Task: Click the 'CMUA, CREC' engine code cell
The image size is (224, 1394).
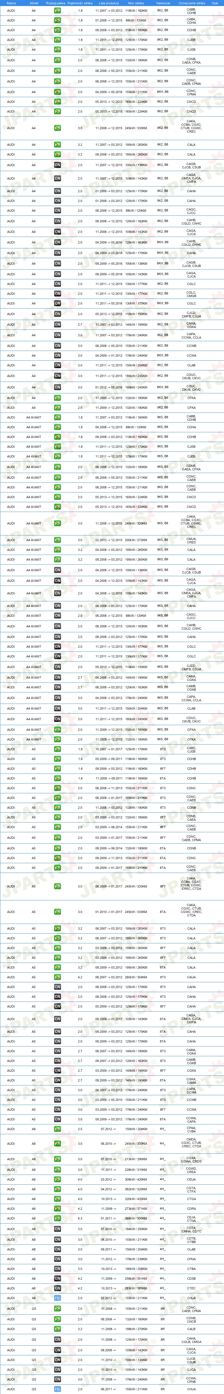Action: coord(192,540)
